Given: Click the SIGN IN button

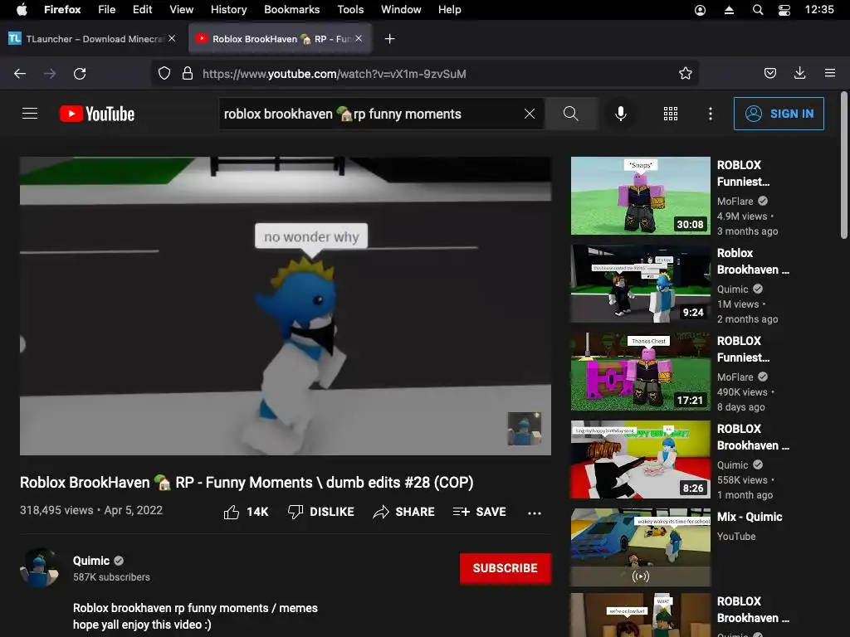Looking at the screenshot, I should pos(779,114).
